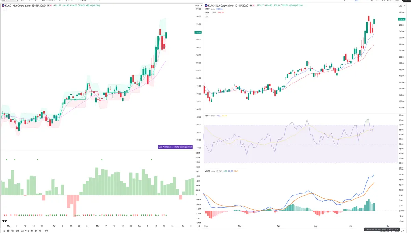The height and width of the screenshot is (233, 411).
Task: Click the 17.50 label on the MACD axis
Action: (401, 174)
